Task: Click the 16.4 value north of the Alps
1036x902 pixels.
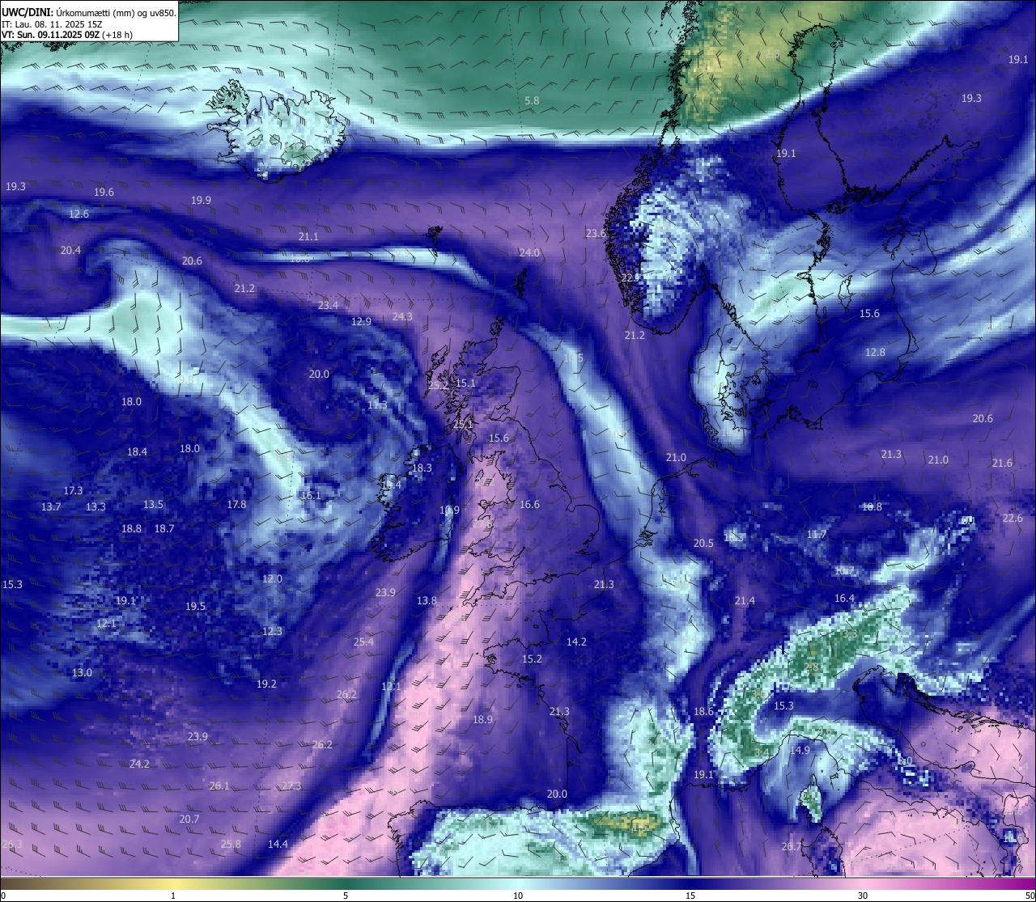Action: pyautogui.click(x=844, y=598)
